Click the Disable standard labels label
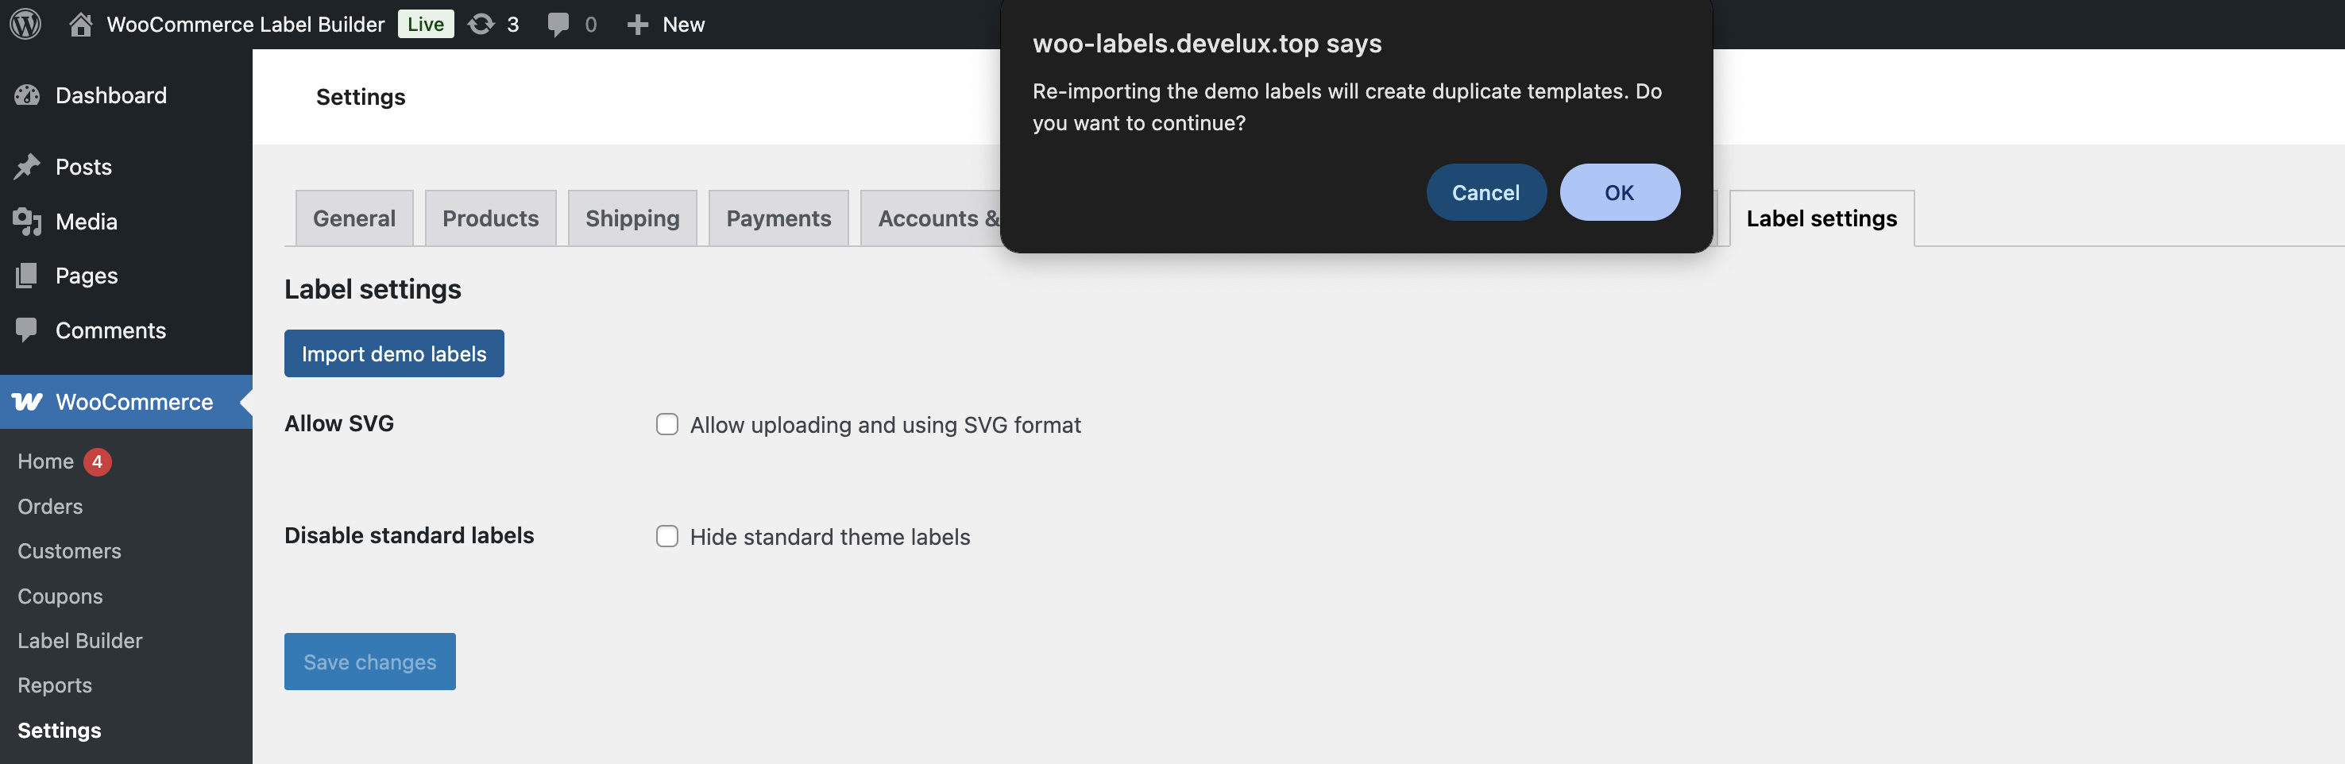 [409, 535]
